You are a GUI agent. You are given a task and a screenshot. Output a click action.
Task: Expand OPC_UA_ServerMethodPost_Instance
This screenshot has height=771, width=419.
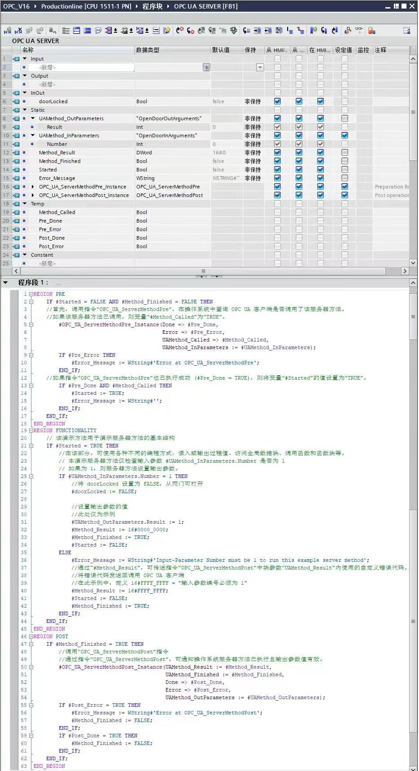[33, 195]
